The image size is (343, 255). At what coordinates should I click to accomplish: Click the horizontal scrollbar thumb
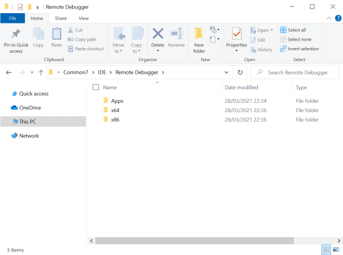point(194,241)
